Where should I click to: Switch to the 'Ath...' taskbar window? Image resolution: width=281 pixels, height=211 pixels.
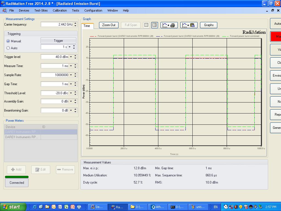[x=158, y=207]
